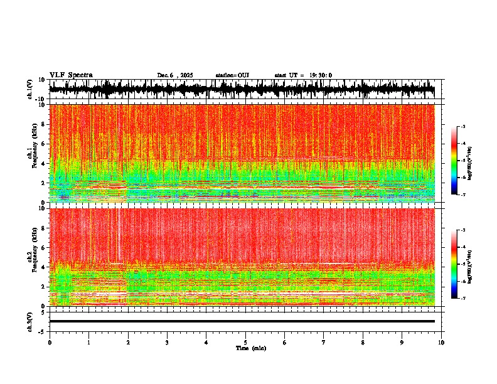Click time axis tick label '0'
The width and height of the screenshot is (497, 384).
point(50,343)
